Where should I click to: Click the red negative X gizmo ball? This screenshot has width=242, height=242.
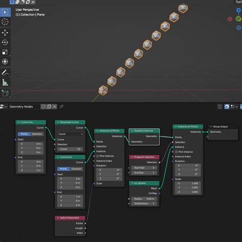click(230, 19)
